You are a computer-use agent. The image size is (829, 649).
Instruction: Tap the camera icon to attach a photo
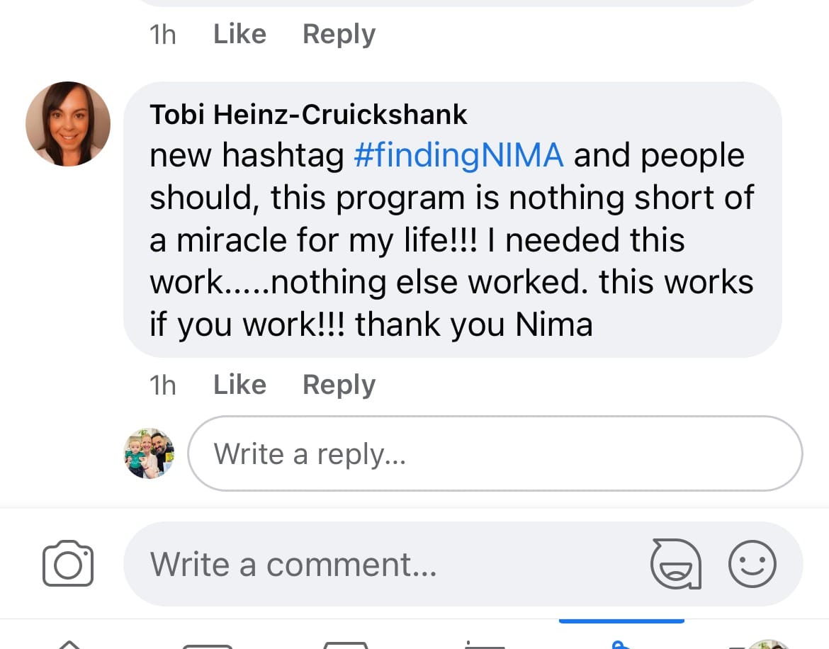[x=68, y=564]
